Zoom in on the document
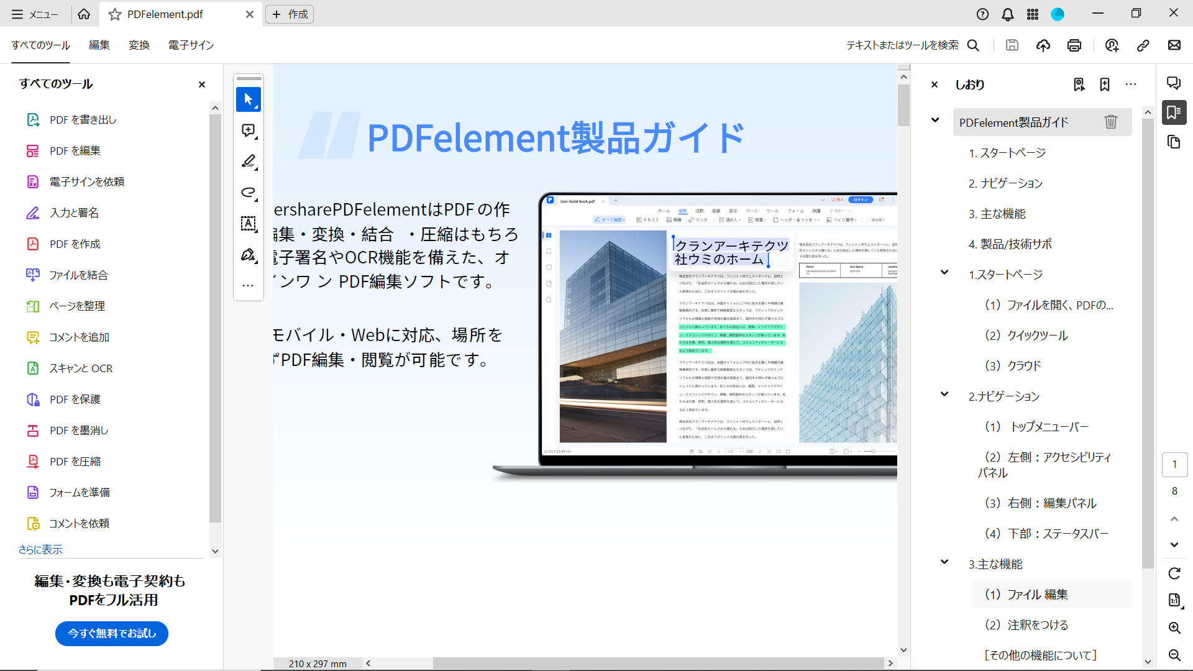This screenshot has width=1193, height=671. pyautogui.click(x=1174, y=628)
